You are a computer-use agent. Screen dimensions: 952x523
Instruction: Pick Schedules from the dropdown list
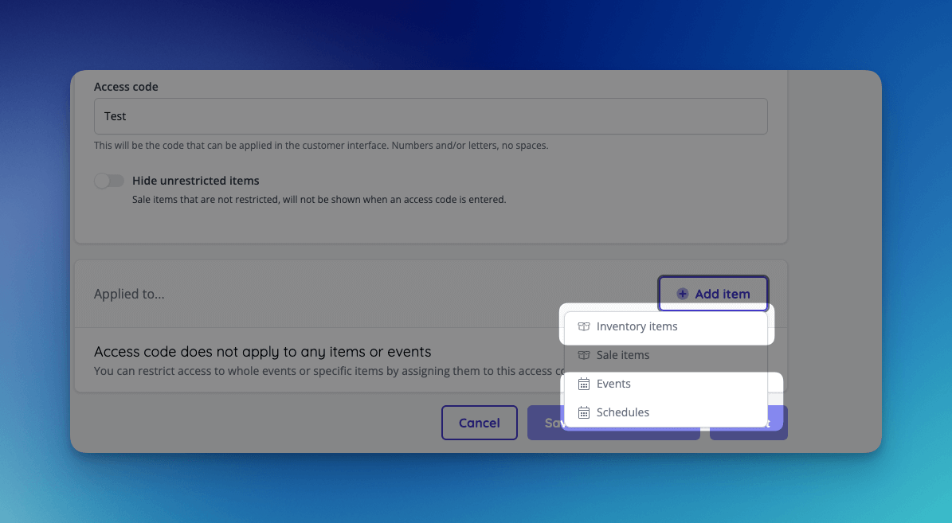pyautogui.click(x=623, y=412)
